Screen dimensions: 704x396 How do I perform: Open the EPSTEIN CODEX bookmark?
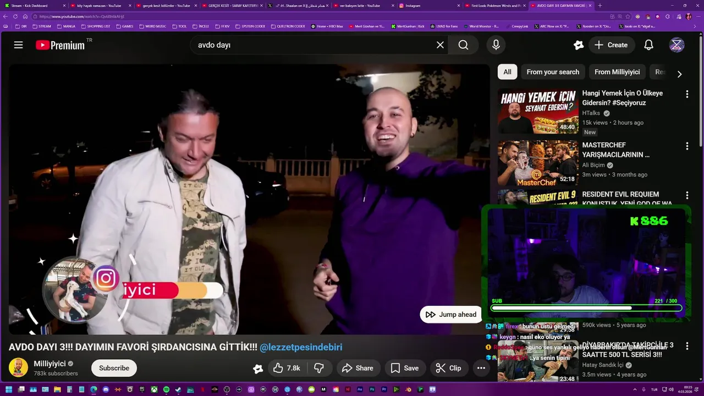click(x=250, y=26)
